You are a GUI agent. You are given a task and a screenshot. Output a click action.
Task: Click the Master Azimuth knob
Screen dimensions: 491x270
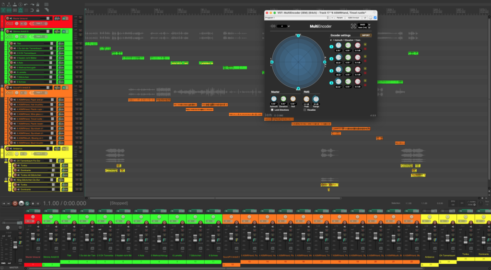tap(274, 99)
